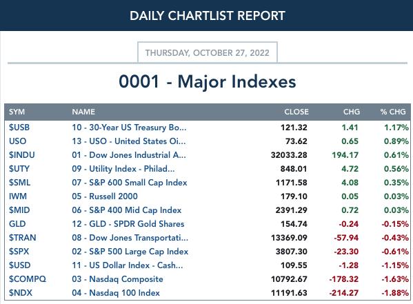Open the $USB symbol link
Image resolution: width=413 pixels, height=304 pixels.
(19, 128)
